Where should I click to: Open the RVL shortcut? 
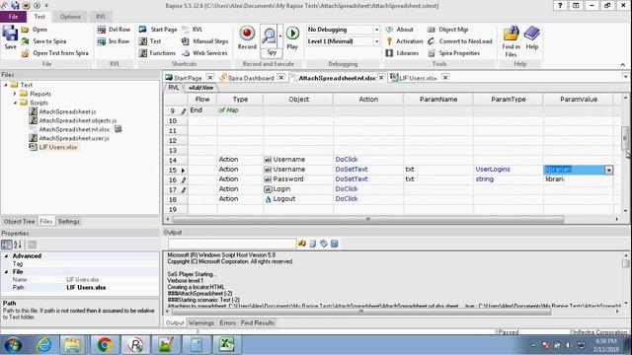[x=192, y=30]
